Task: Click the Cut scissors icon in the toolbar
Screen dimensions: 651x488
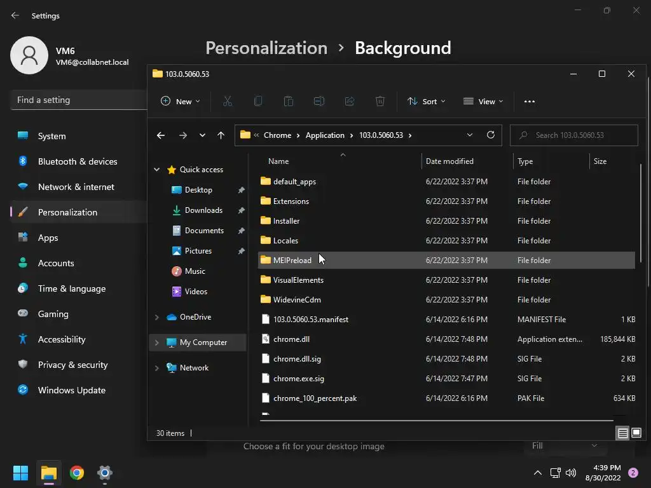Action: click(228, 101)
